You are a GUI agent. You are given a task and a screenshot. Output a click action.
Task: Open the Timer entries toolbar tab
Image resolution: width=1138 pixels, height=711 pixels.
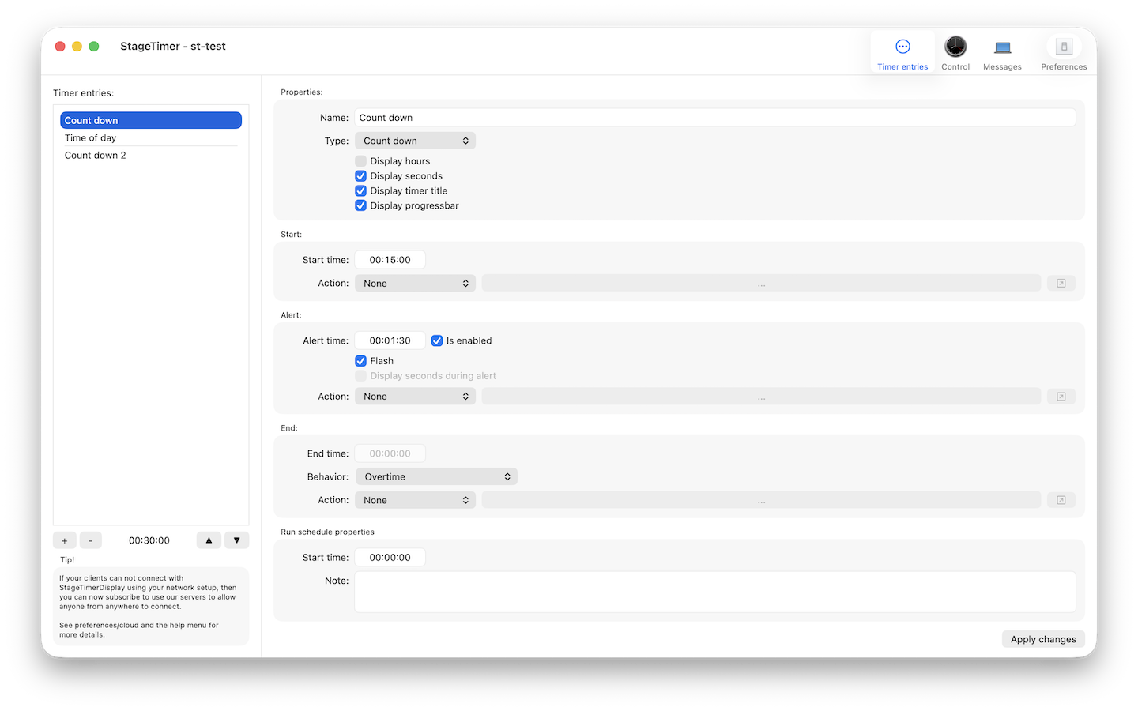pos(902,53)
